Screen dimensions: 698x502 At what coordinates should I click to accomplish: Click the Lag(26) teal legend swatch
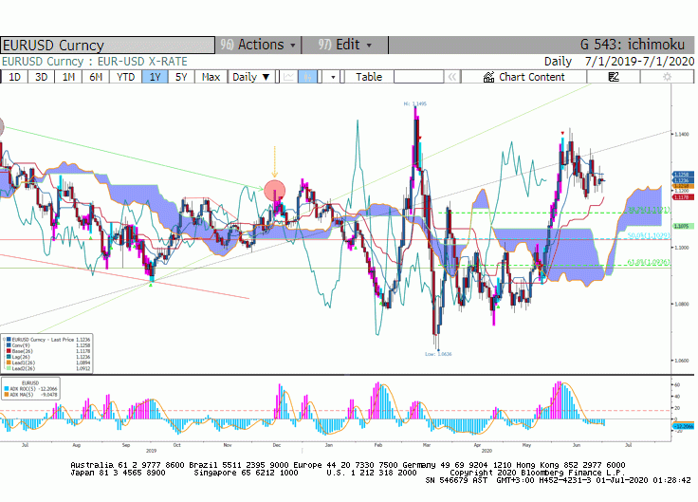tap(9, 357)
